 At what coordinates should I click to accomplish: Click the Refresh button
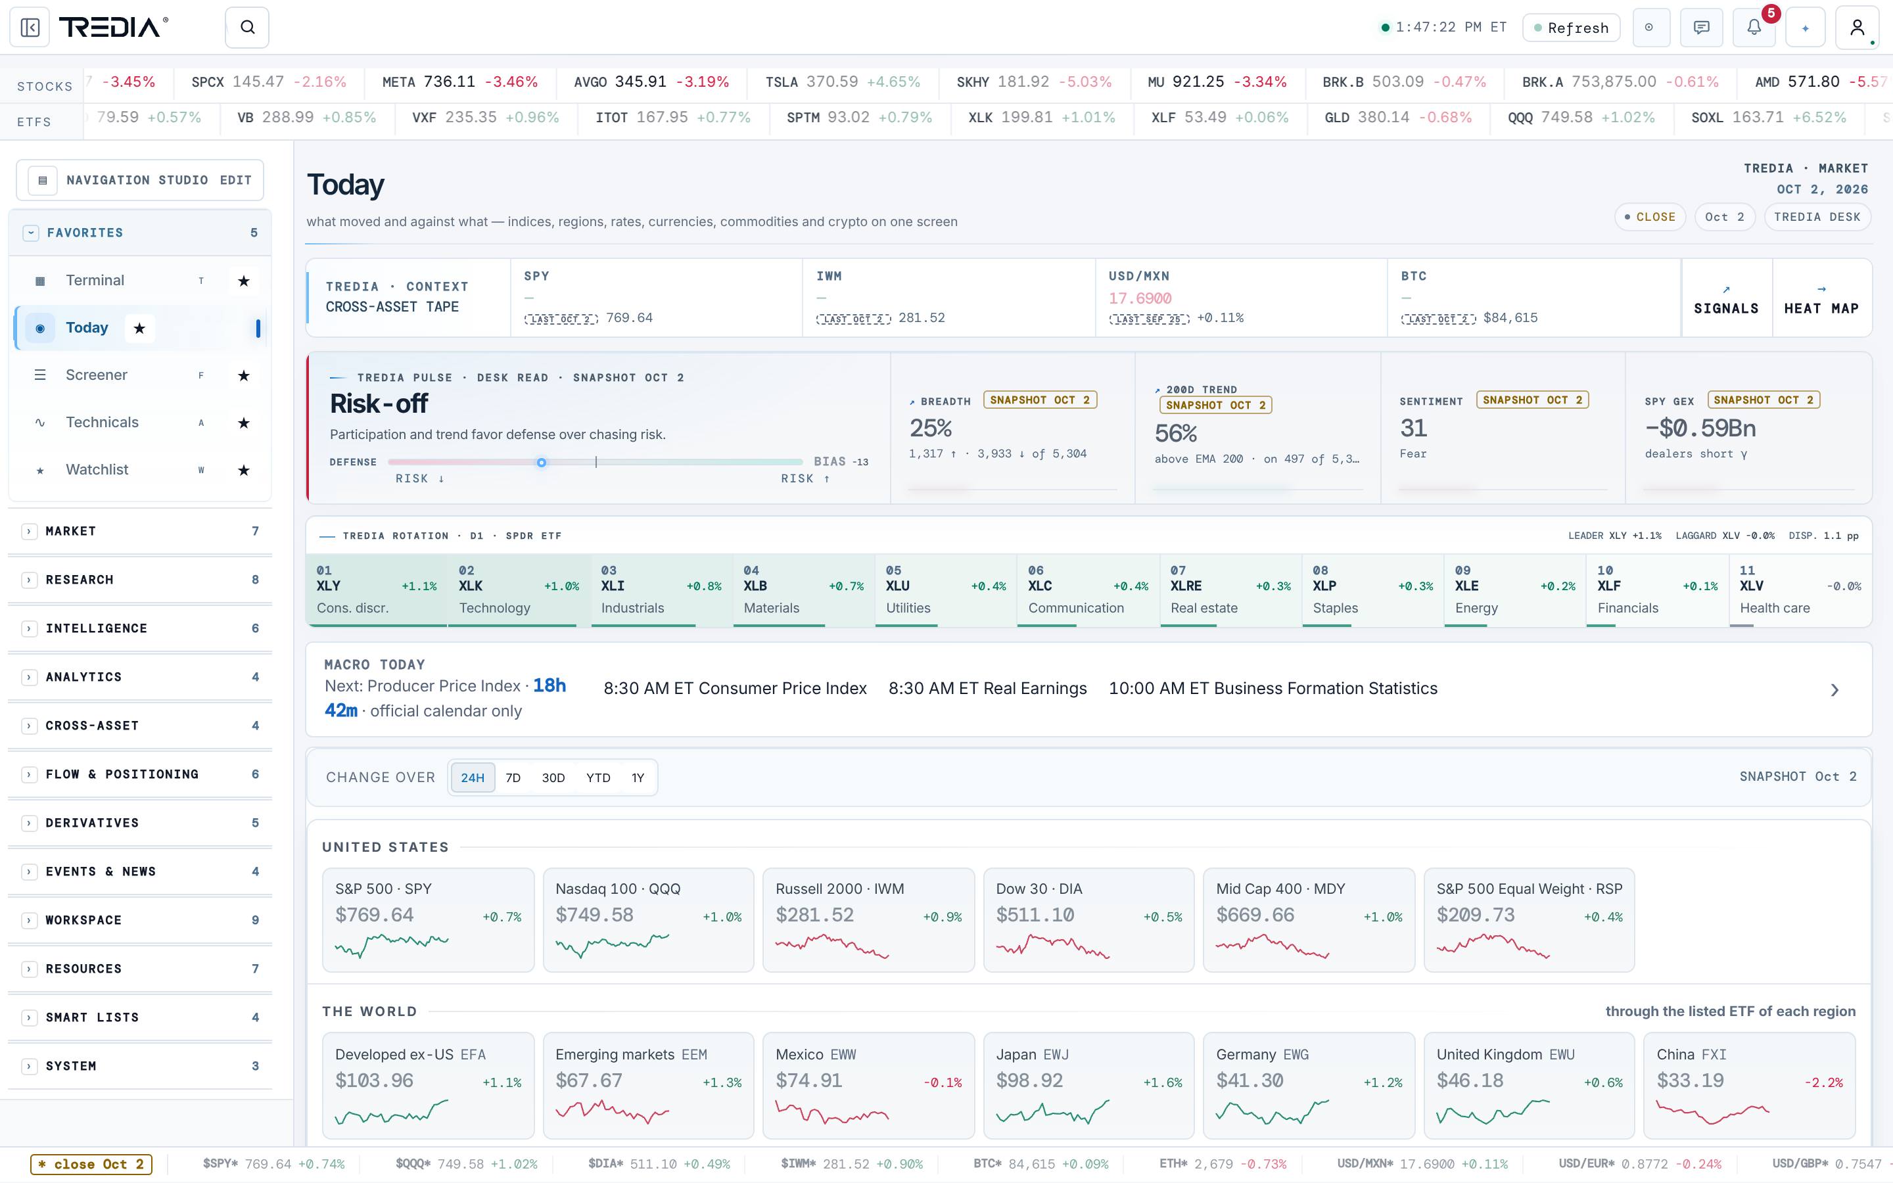[x=1572, y=28]
